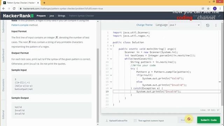The width and height of the screenshot is (224, 126).
Task: Click code line 19 in the editor
Action: pos(167,92)
